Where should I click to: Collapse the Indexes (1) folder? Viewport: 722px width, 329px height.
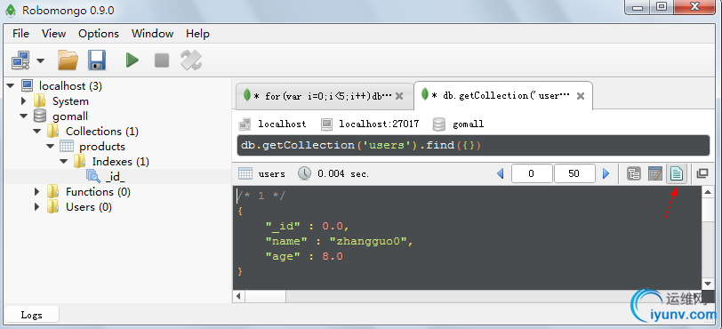[63, 162]
